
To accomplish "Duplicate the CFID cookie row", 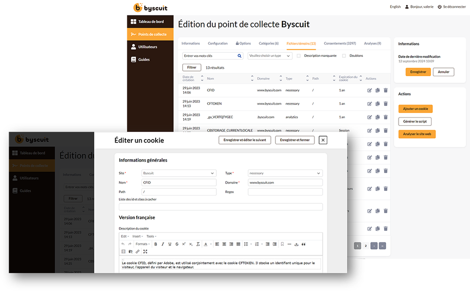I will 378,90.
